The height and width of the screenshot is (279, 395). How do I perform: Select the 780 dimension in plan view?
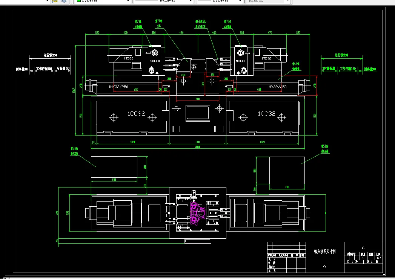[x=57, y=213]
